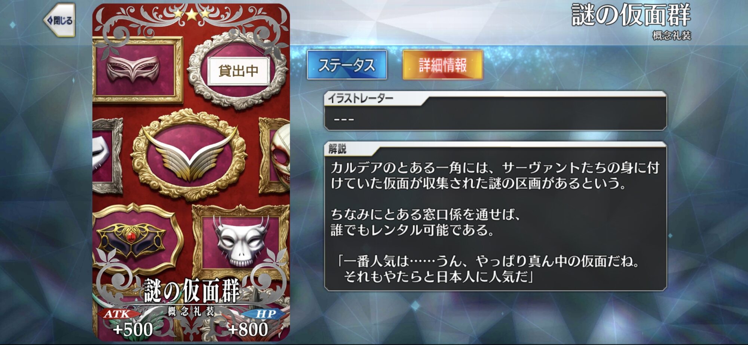
Task: Click the three gold stars rarity indicator
Action: (191, 14)
